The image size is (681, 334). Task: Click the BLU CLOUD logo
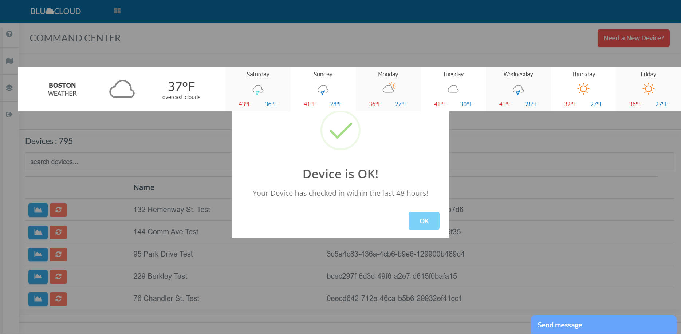click(56, 11)
